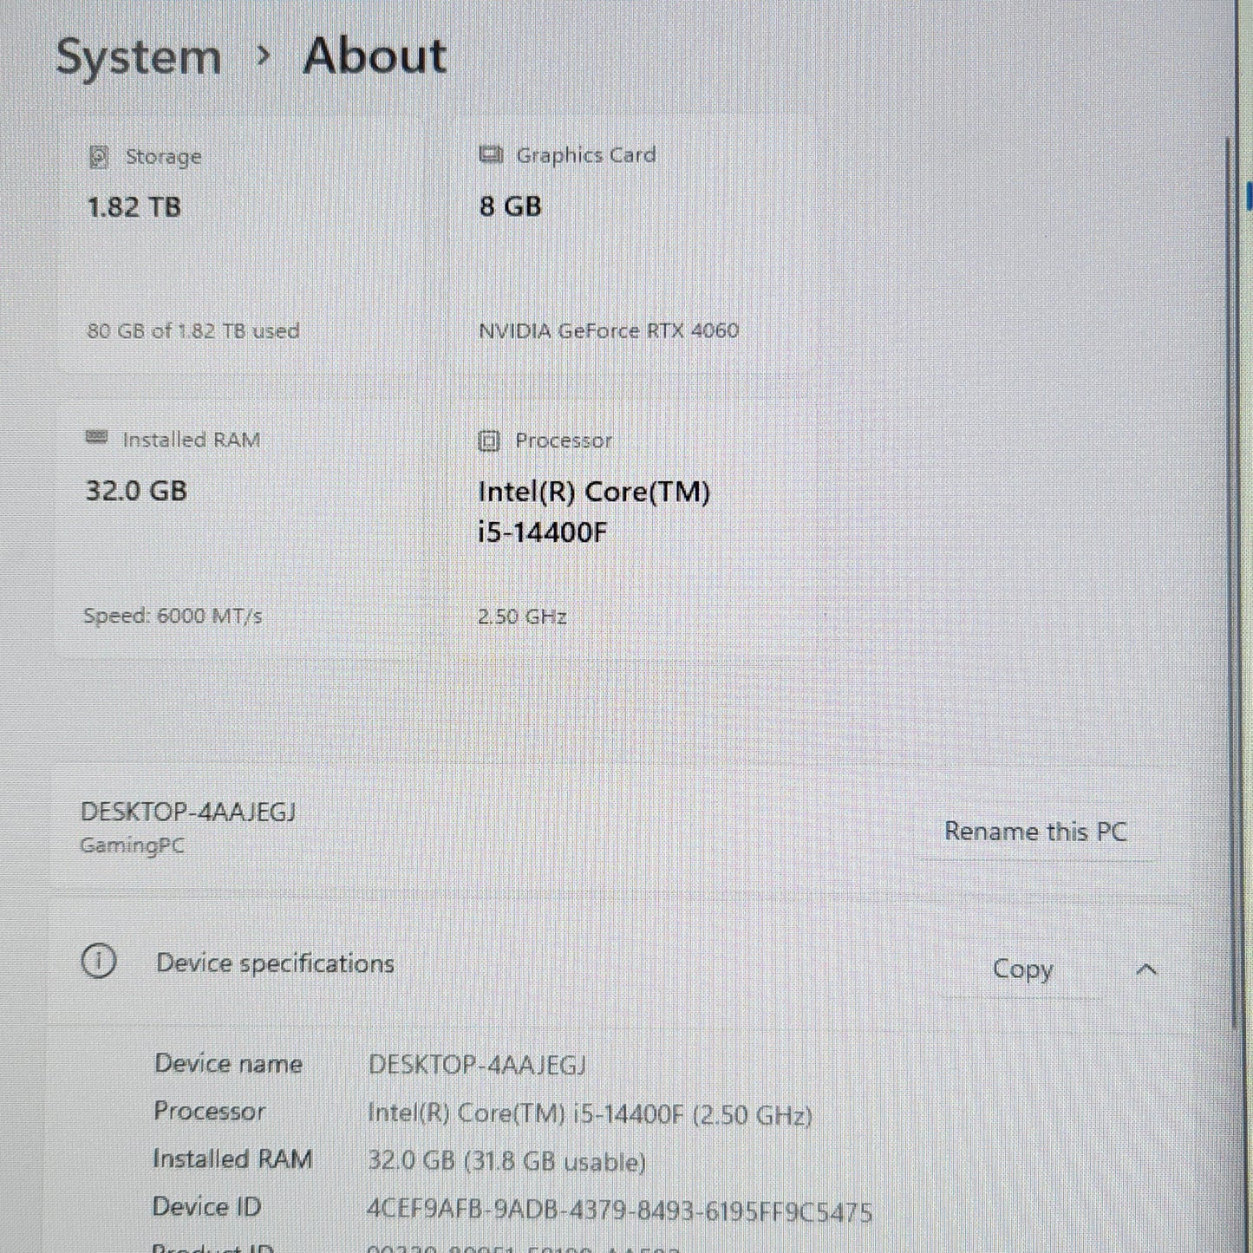Click the Storage drive icon
This screenshot has height=1253, width=1253.
[98, 157]
